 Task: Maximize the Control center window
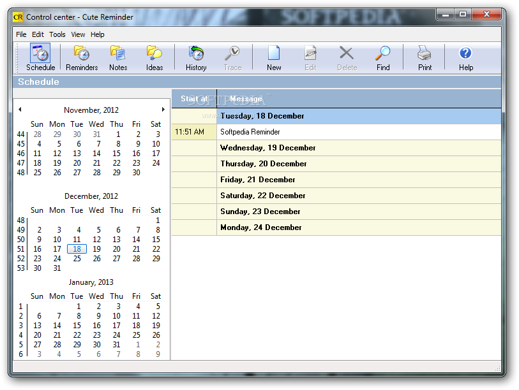pos(463,14)
